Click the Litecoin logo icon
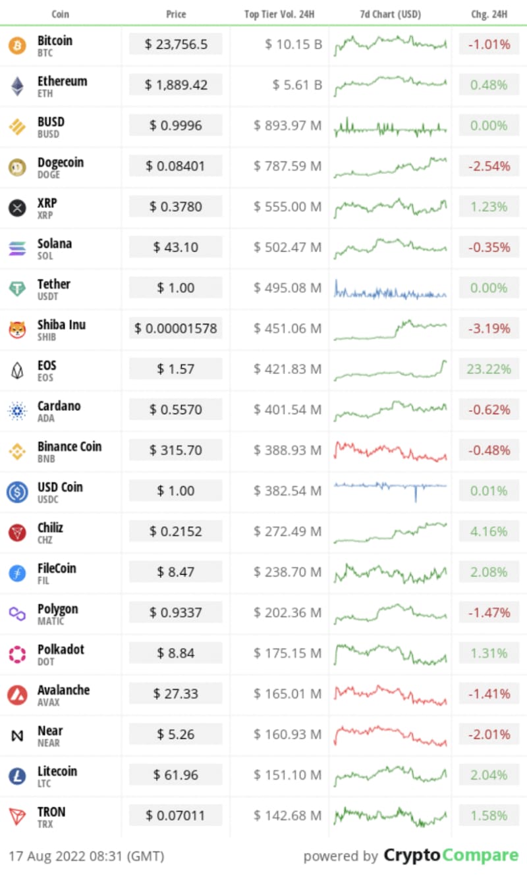Screen dimensions: 527x875 [17, 776]
